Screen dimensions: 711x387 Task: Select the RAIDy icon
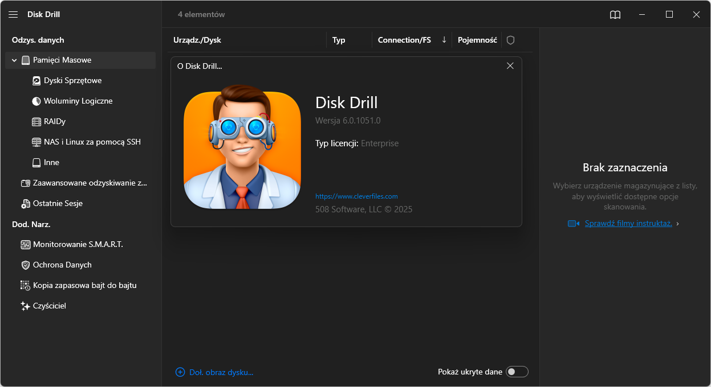36,122
